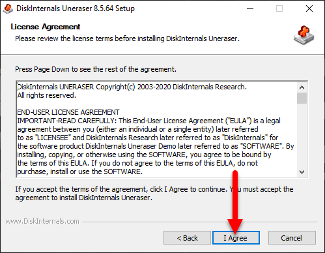Place cursor on END-USER LICENSE AGREEMENT line
This screenshot has width=325, height=253.
point(68,112)
